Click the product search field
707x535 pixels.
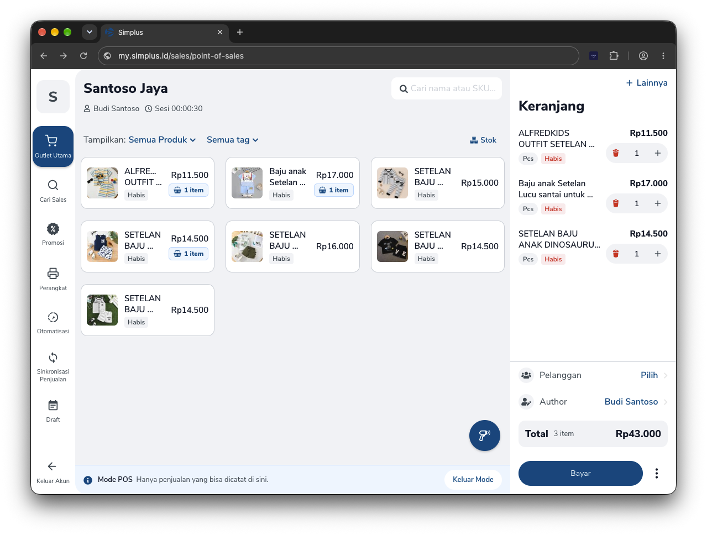click(x=447, y=88)
